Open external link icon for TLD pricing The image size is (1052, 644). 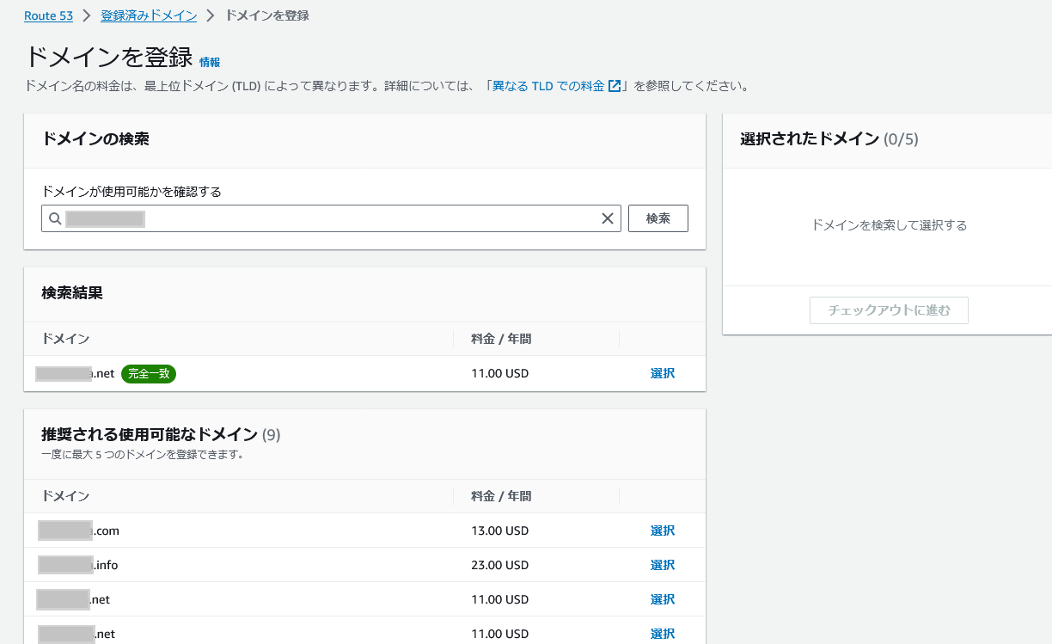[615, 86]
